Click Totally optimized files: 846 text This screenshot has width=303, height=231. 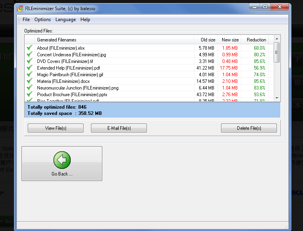click(x=57, y=107)
